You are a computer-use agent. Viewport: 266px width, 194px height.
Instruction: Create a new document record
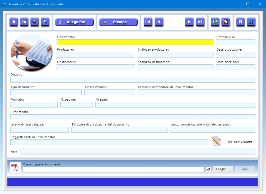pyautogui.click(x=14, y=22)
